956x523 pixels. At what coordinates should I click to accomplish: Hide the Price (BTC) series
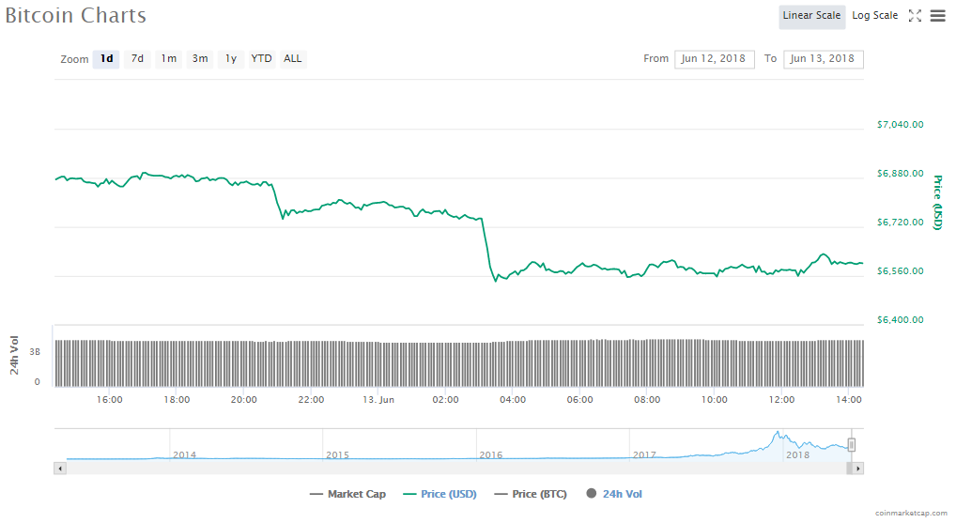tap(530, 494)
